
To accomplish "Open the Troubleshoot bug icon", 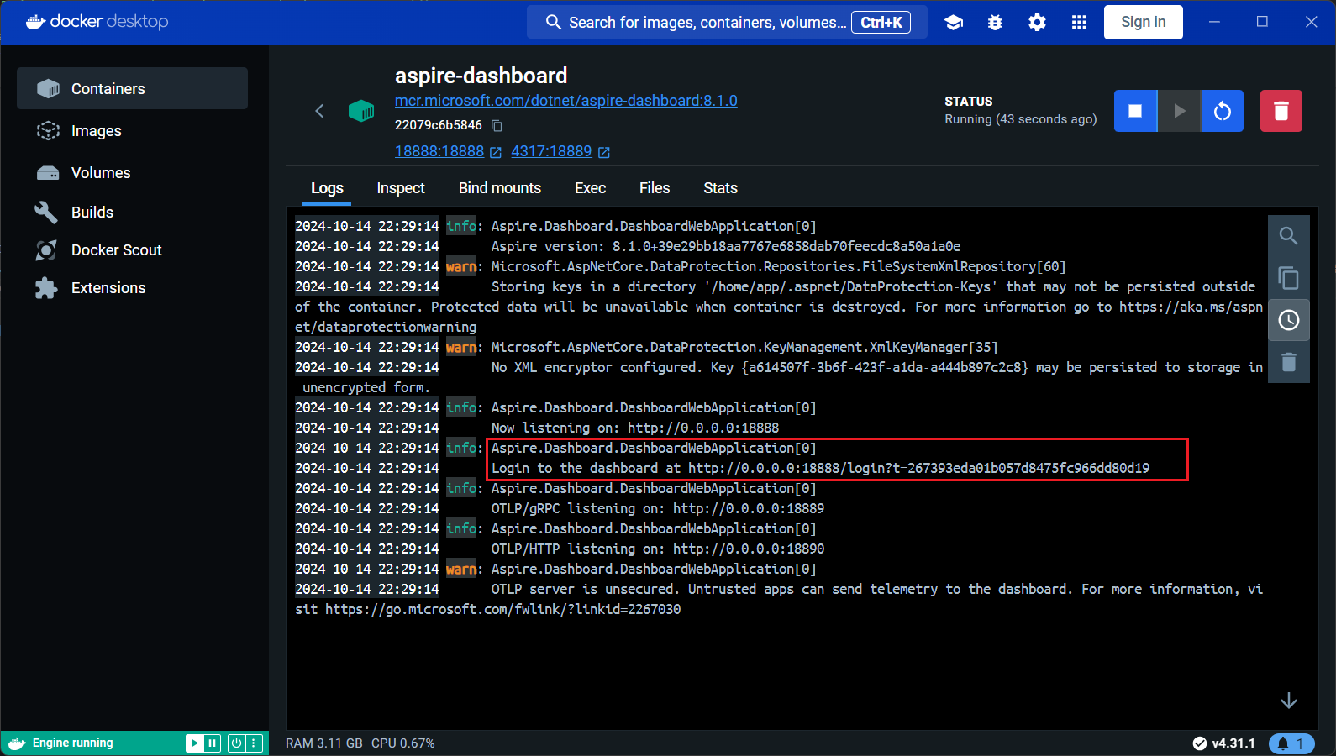I will [996, 23].
